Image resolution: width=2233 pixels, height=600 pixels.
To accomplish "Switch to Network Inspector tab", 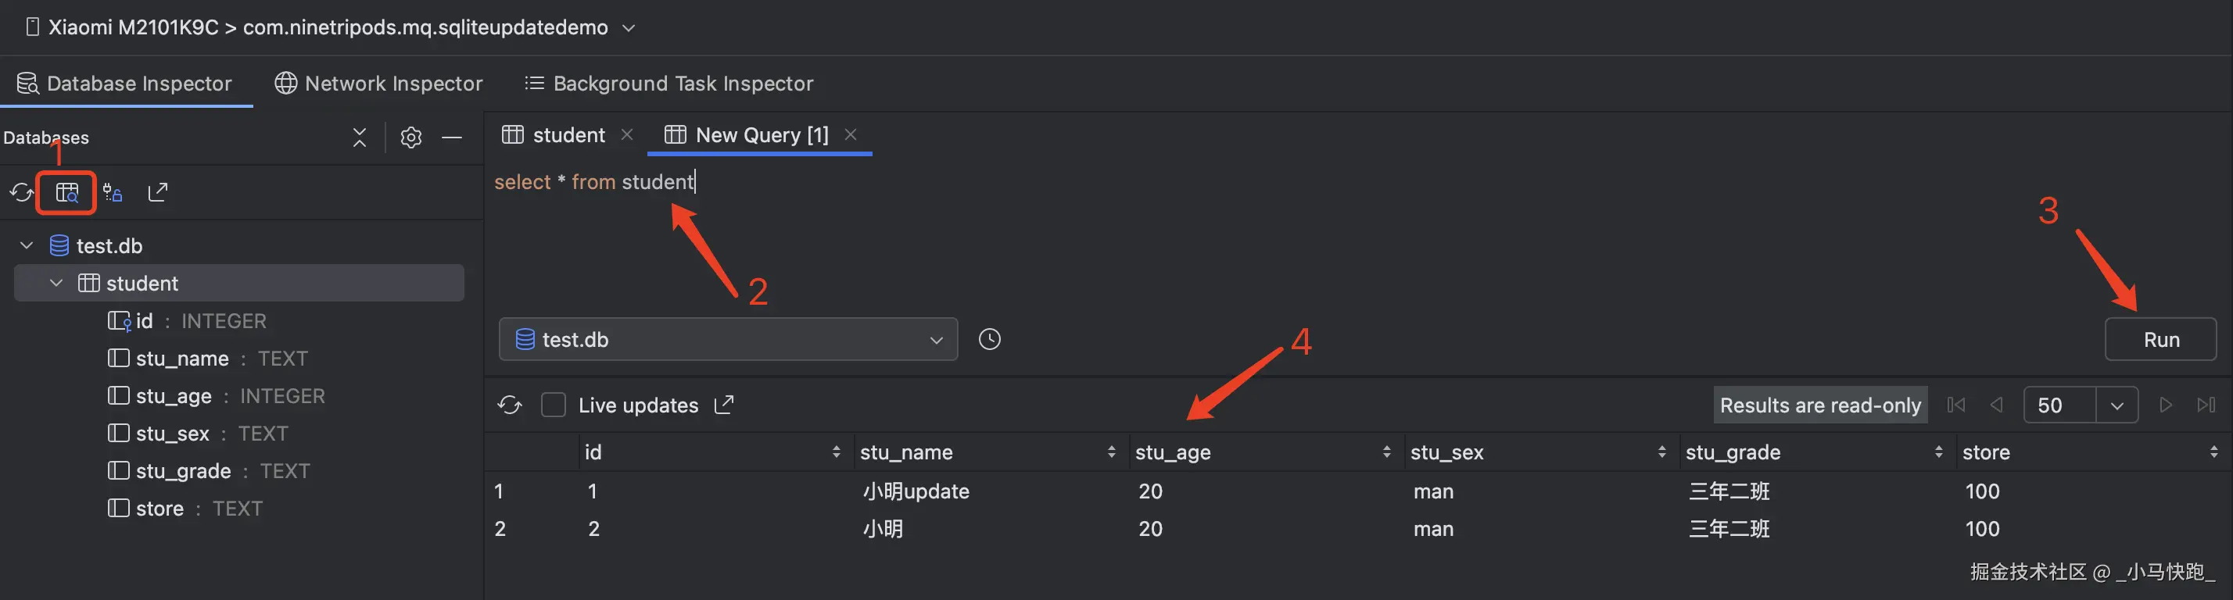I will pyautogui.click(x=378, y=83).
